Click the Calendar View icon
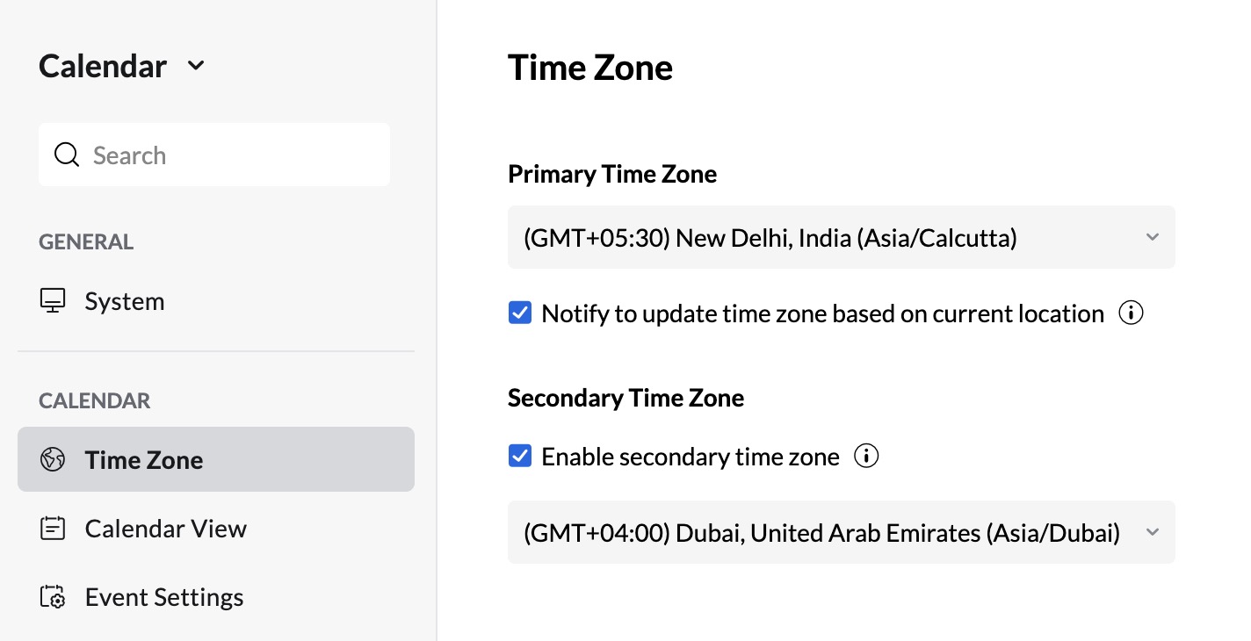The height and width of the screenshot is (641, 1251). click(x=53, y=529)
